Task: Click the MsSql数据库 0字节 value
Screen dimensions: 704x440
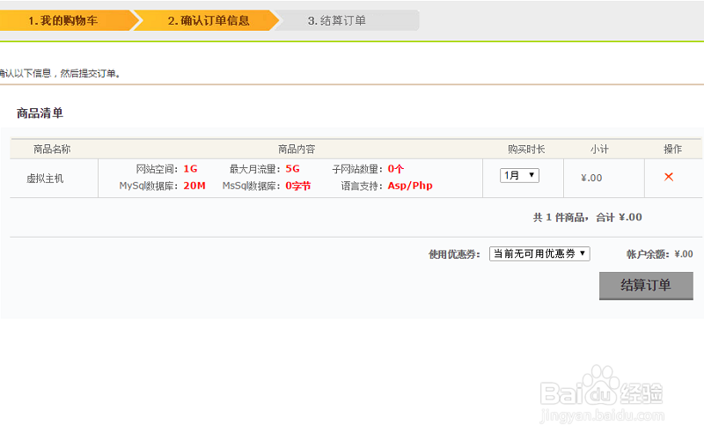Action: coord(298,186)
